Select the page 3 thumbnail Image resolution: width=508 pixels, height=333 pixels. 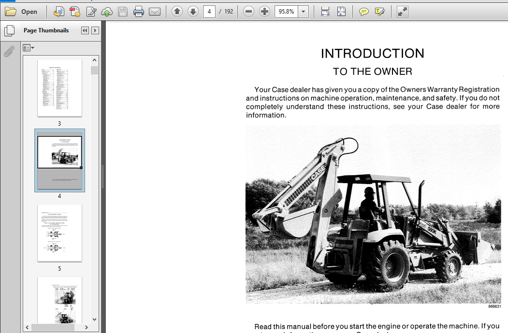coord(59,88)
